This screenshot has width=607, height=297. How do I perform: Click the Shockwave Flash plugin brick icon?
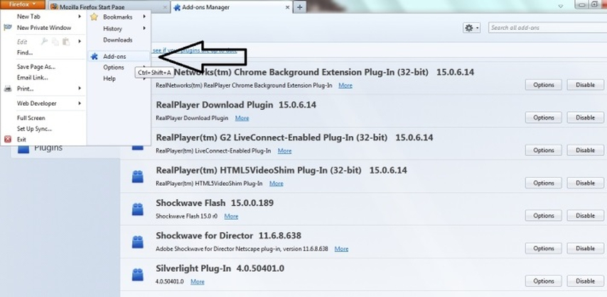138,209
